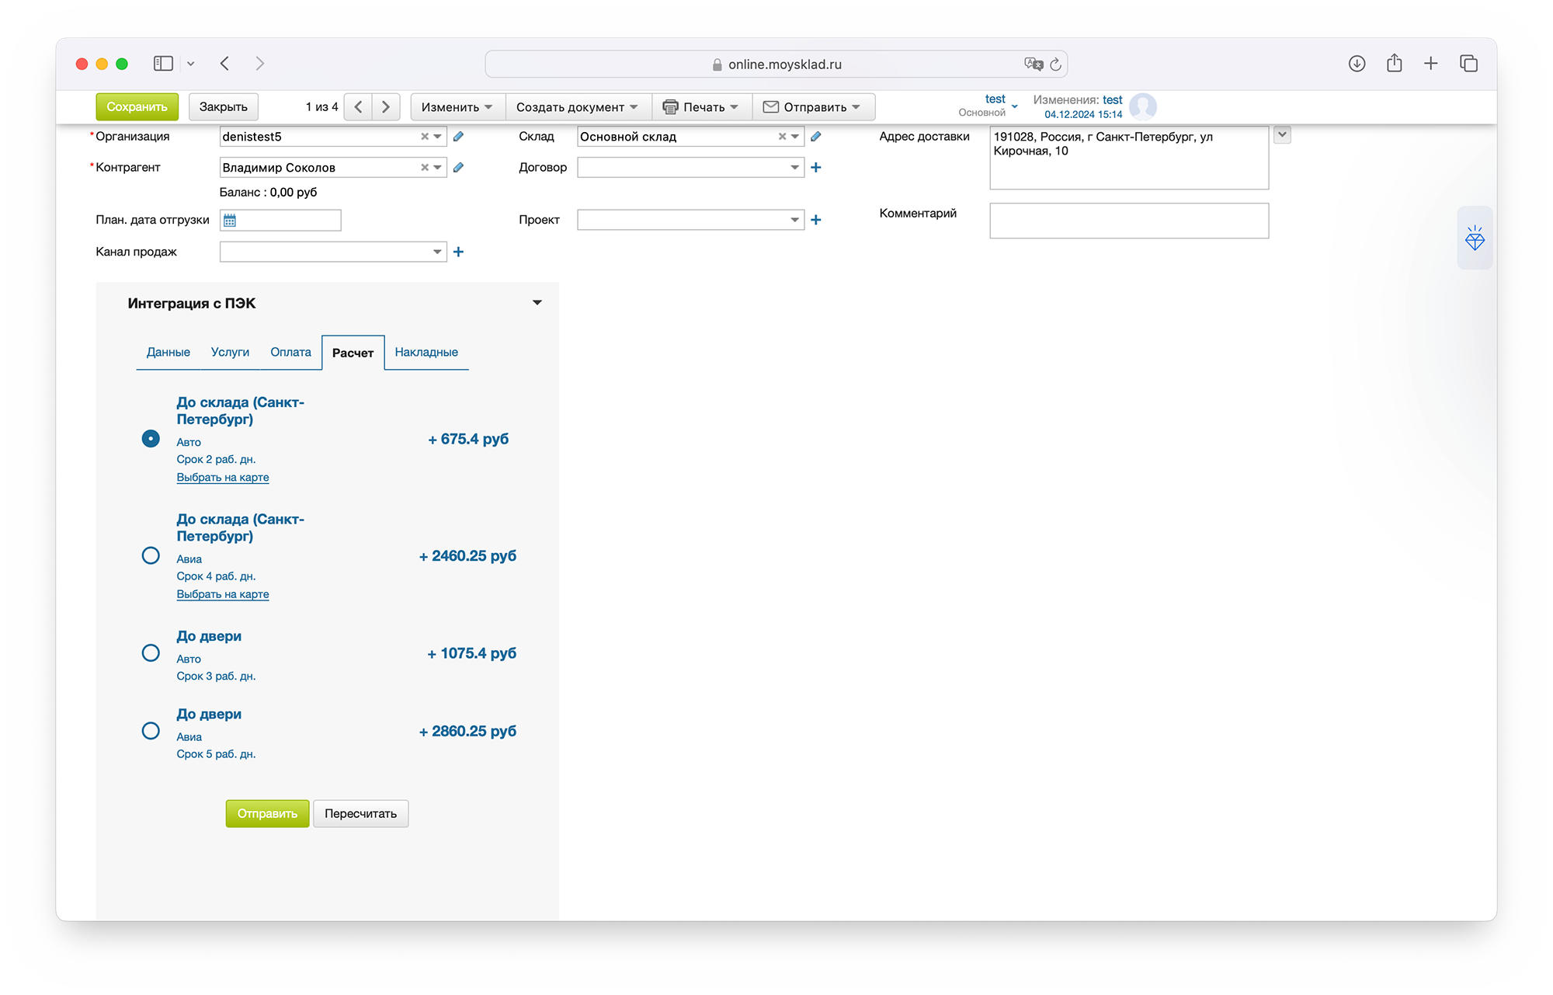Edit the Контрагент with the pencil icon
Viewport: 1553px width, 995px height.
[458, 168]
